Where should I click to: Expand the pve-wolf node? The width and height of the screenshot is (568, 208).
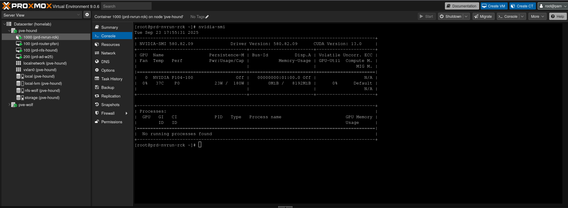tap(9, 105)
